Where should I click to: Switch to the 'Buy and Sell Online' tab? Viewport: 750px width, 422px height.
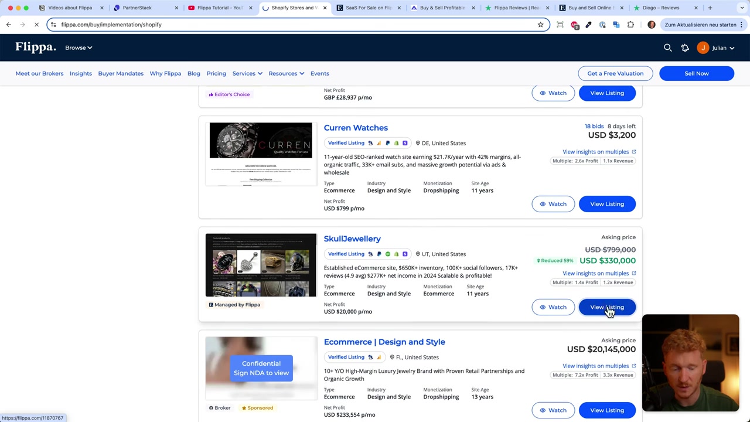(x=591, y=8)
